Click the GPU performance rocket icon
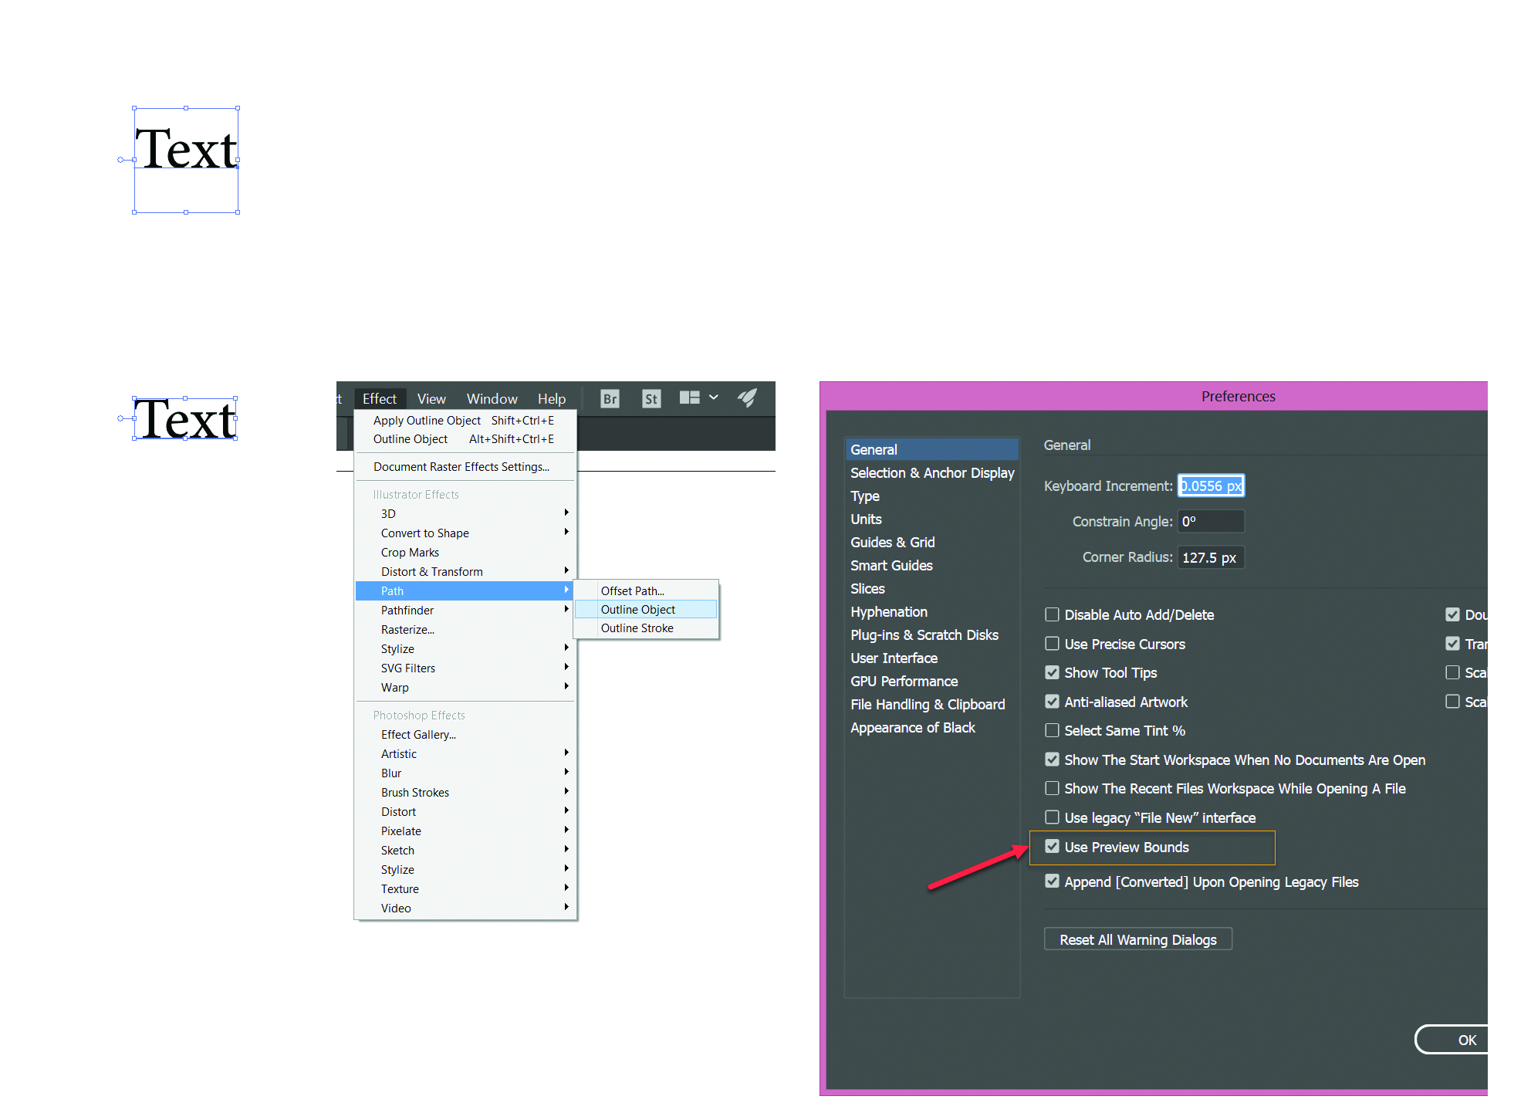The image size is (1531, 1120). click(x=747, y=398)
